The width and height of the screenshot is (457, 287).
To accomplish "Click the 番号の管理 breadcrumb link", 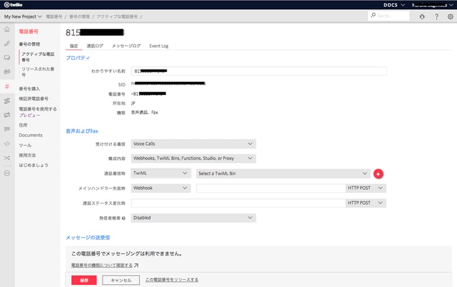I will click(80, 16).
